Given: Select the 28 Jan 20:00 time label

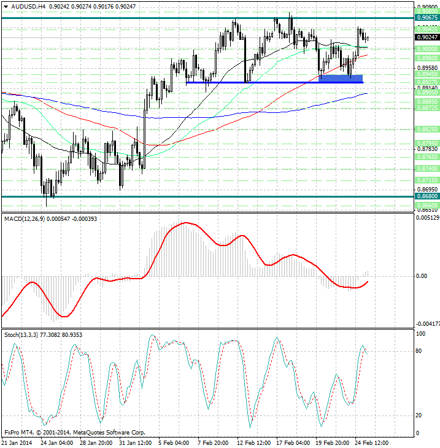Looking at the screenshot, I should 96,443.
